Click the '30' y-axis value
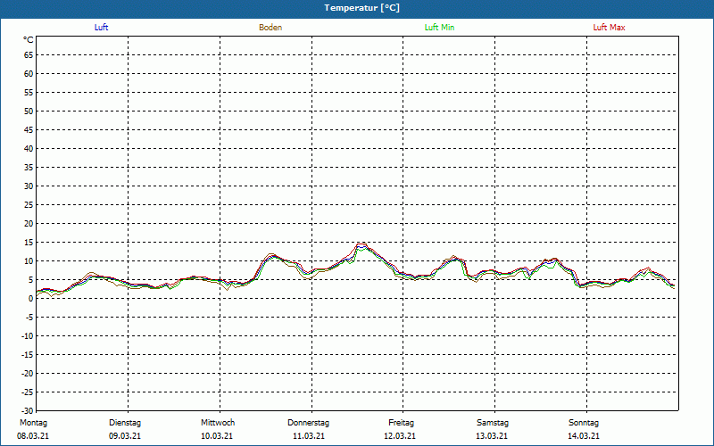The width and height of the screenshot is (714, 446). [x=29, y=186]
